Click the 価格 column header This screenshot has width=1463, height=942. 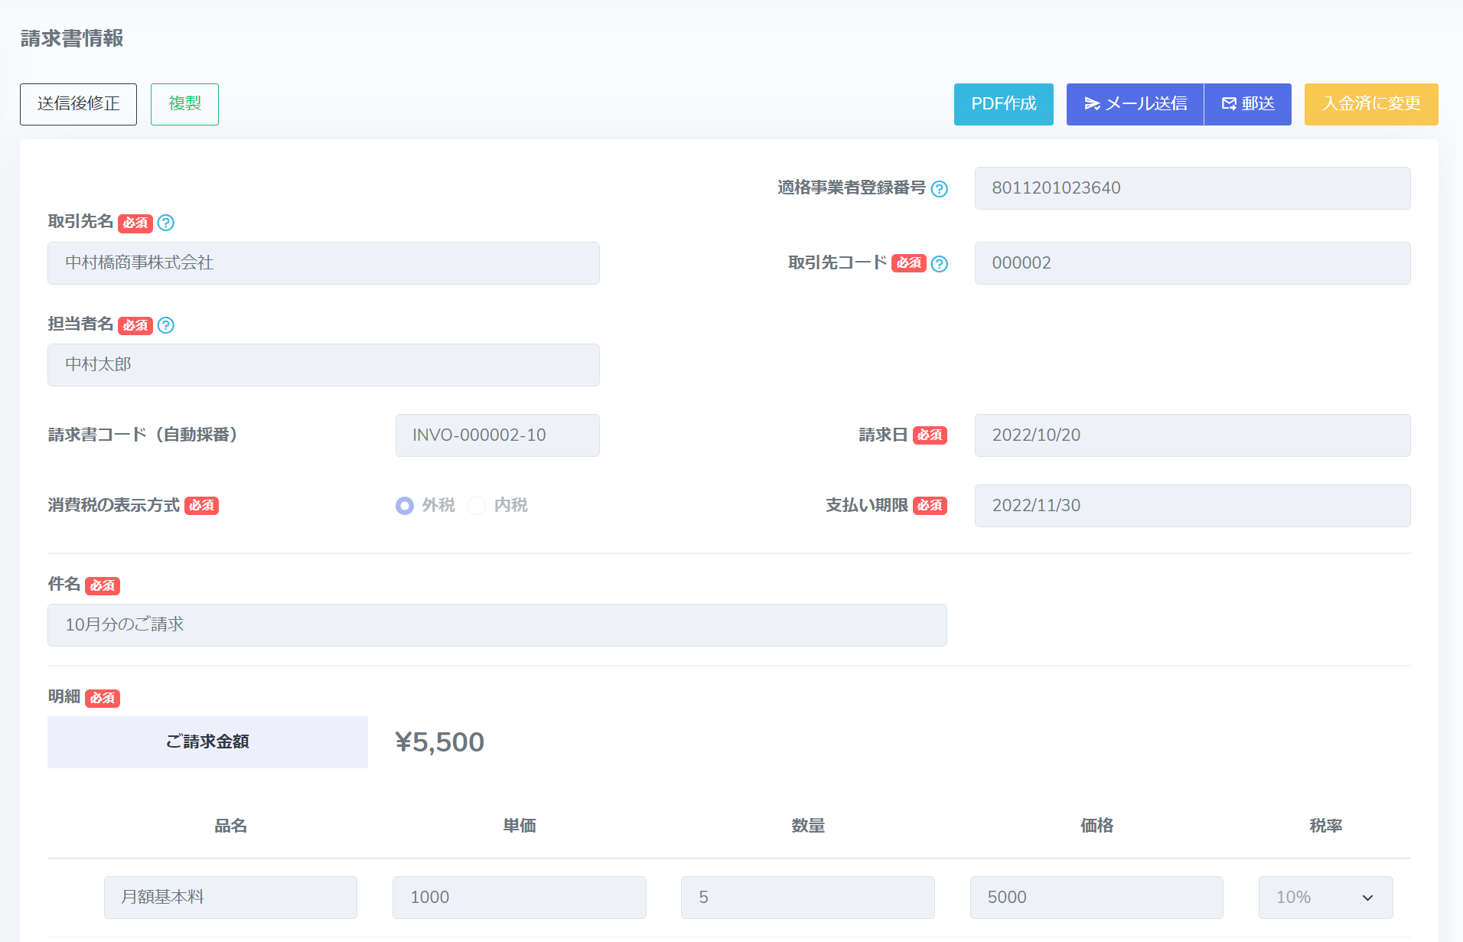click(x=1096, y=826)
